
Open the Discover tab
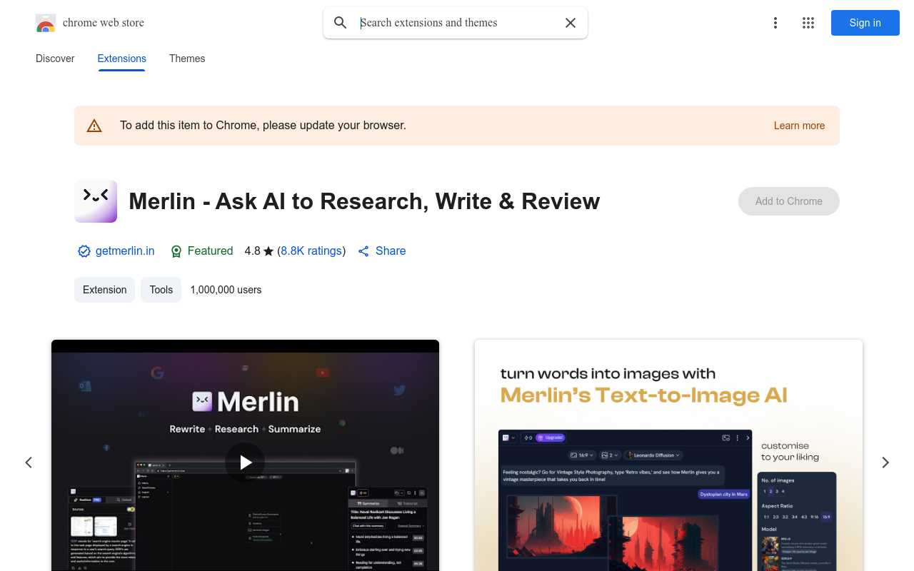[x=55, y=59]
